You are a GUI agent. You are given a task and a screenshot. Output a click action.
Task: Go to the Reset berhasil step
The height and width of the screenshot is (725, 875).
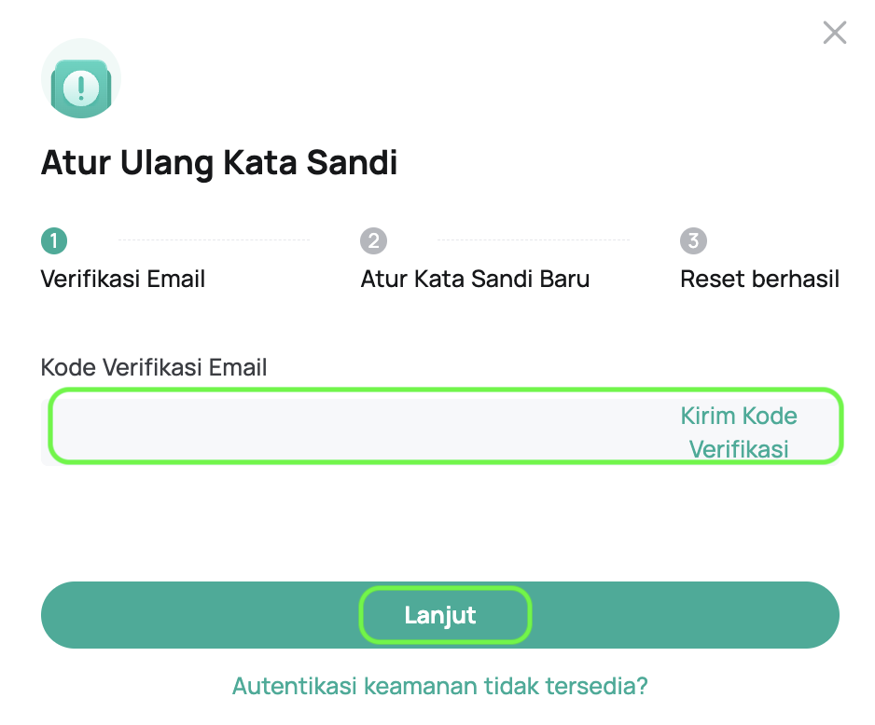[759, 279]
